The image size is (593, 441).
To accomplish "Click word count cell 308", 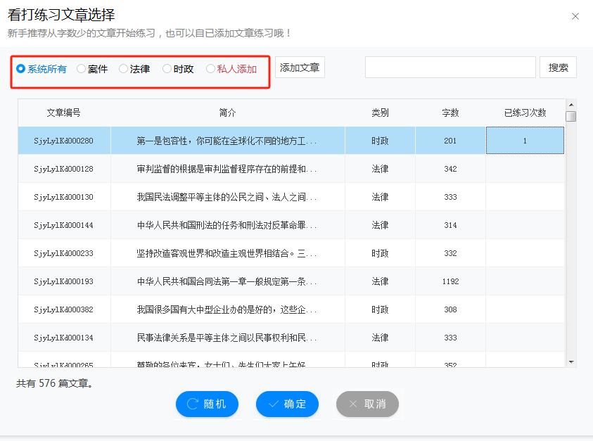I will 450,309.
